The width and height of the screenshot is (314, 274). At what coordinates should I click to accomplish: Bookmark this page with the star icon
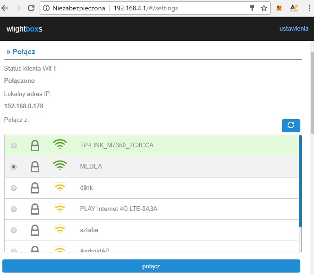coord(264,8)
